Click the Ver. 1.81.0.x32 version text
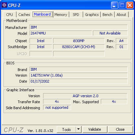The width and height of the screenshot is (135, 135). click(40, 131)
